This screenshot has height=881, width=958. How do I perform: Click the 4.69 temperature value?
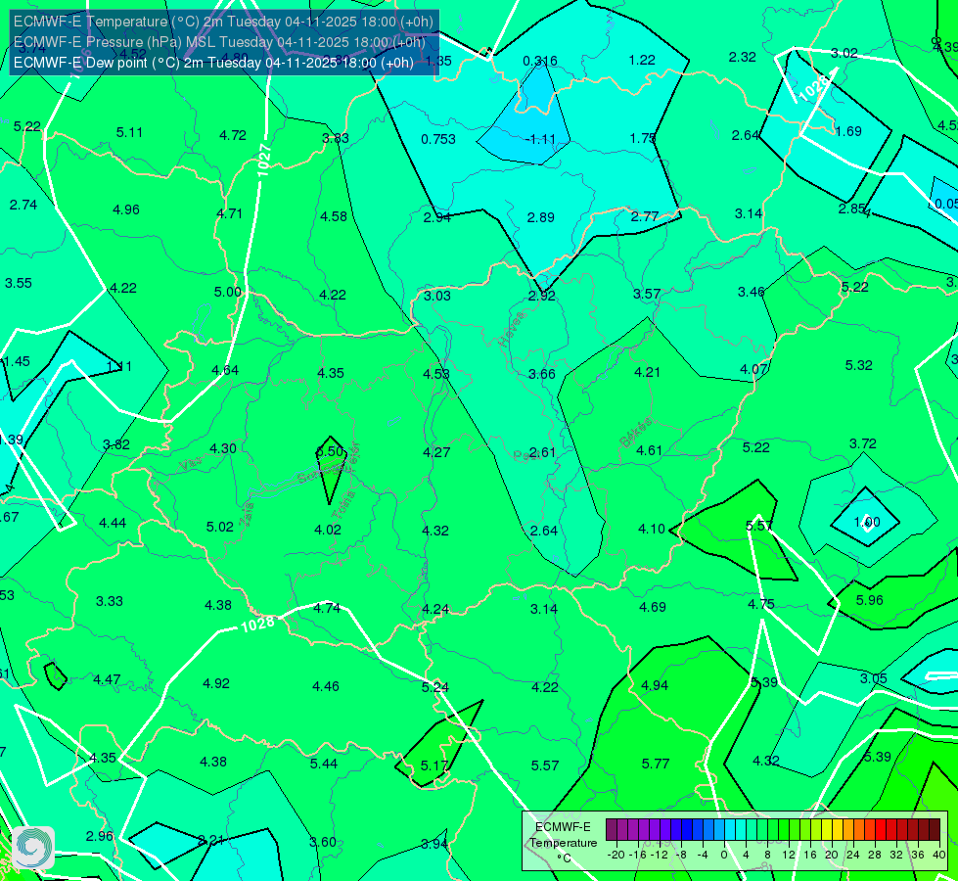click(x=653, y=607)
